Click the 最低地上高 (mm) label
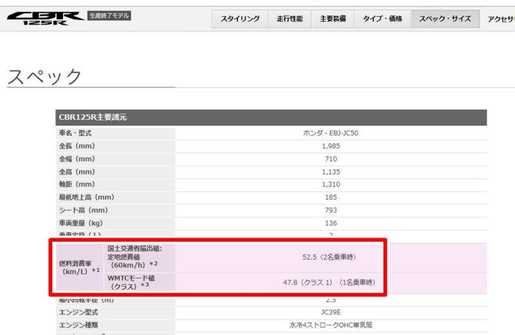The image size is (515, 335). coord(87,197)
